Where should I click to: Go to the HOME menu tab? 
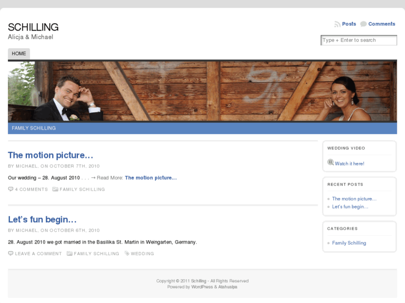[x=19, y=53]
